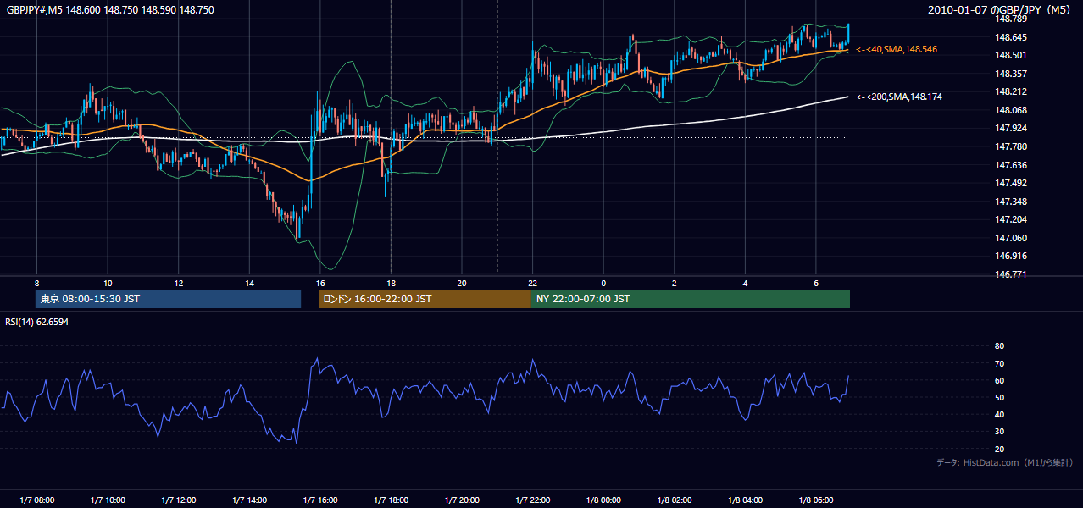Image resolution: width=1083 pixels, height=508 pixels.
Task: Click the 1/8 06:00 time label
Action: point(815,500)
